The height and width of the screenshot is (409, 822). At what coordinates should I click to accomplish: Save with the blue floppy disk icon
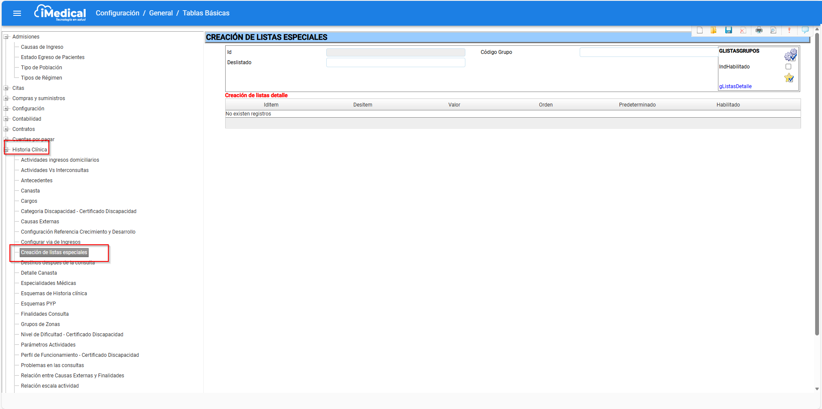click(x=728, y=30)
